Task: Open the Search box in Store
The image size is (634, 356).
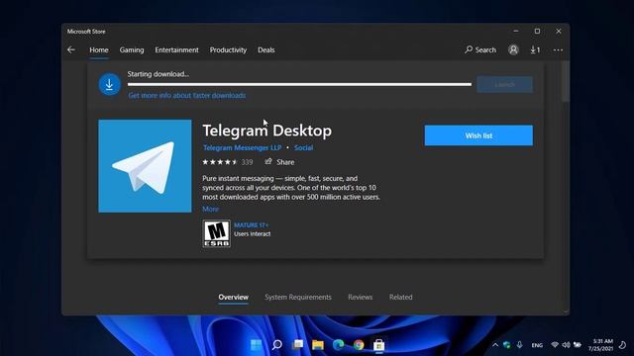Action: pos(480,49)
